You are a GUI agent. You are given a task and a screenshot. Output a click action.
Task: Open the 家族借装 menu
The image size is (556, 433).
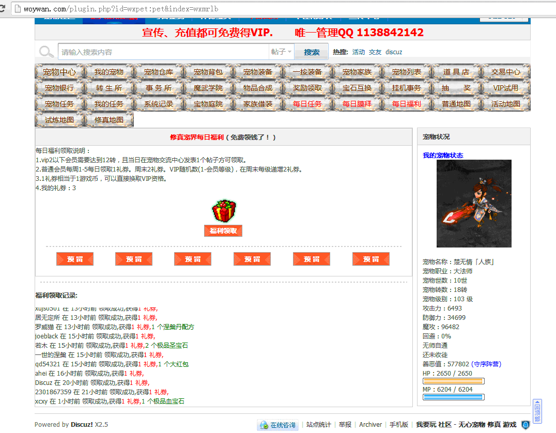point(258,103)
